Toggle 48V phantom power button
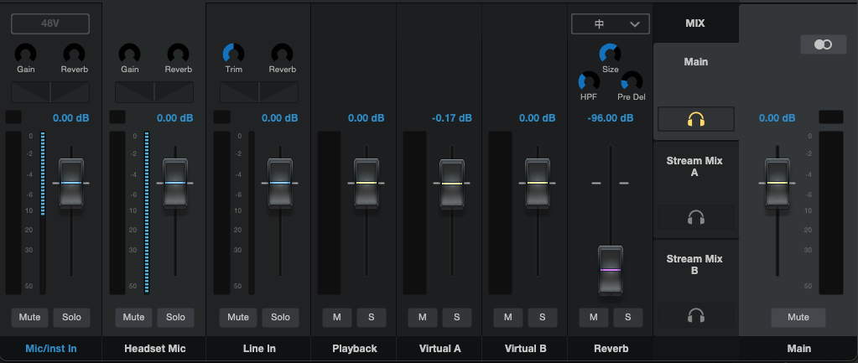The width and height of the screenshot is (858, 363). point(50,23)
